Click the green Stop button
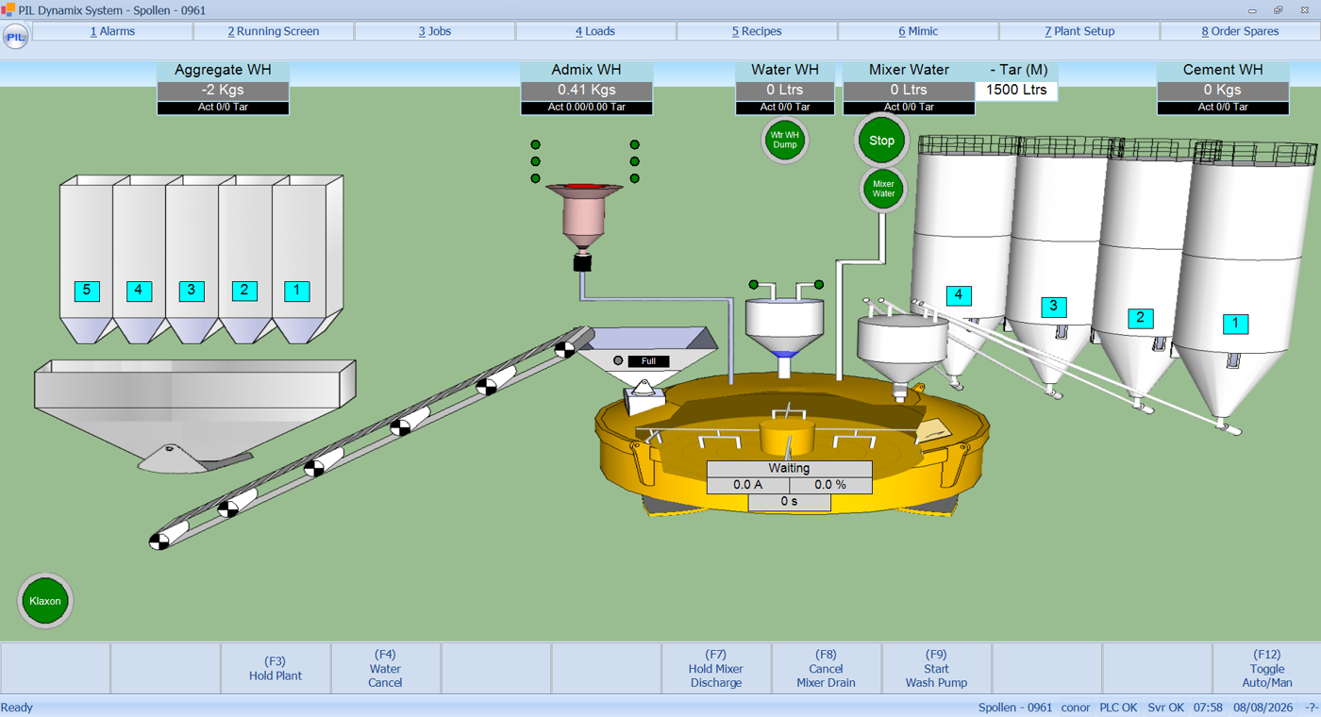 [881, 141]
